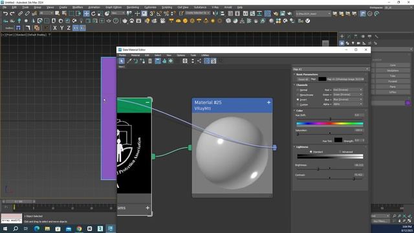Screen dimensions: 414x233
Task: Open the Blue channel dropdown
Action: (x=347, y=99)
